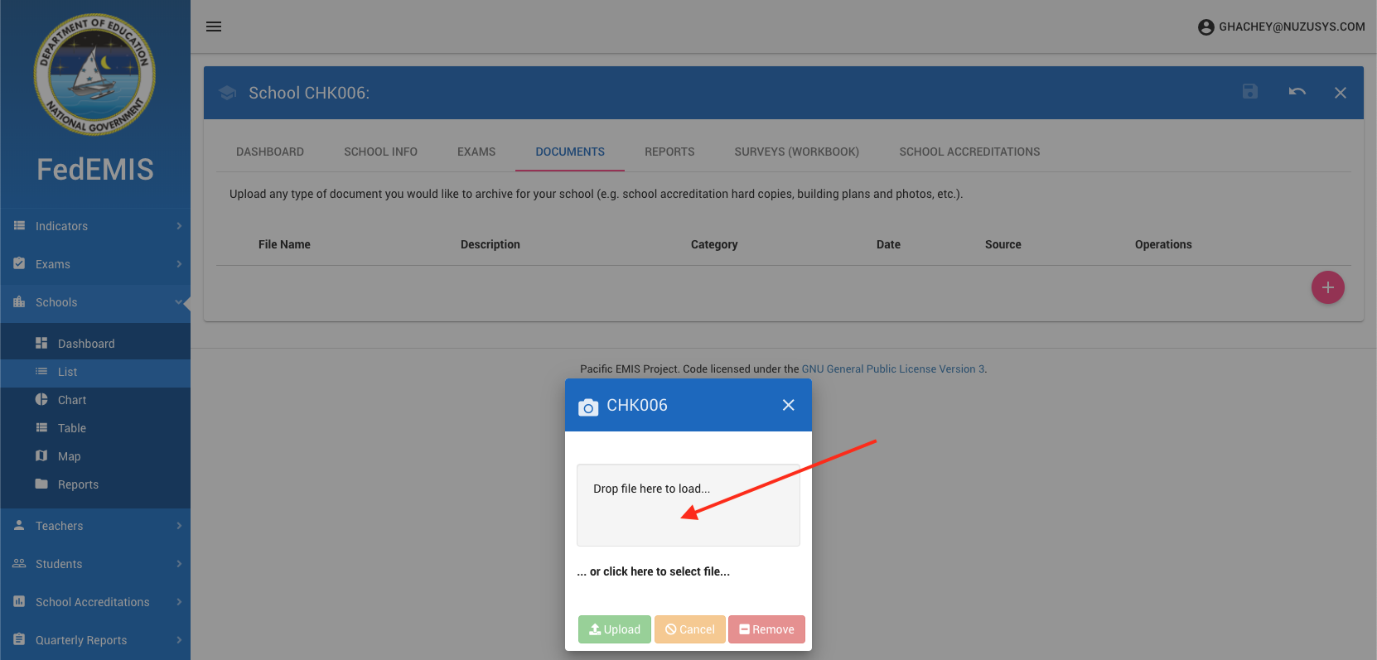Click the save disk icon
1377x660 pixels.
(x=1250, y=92)
